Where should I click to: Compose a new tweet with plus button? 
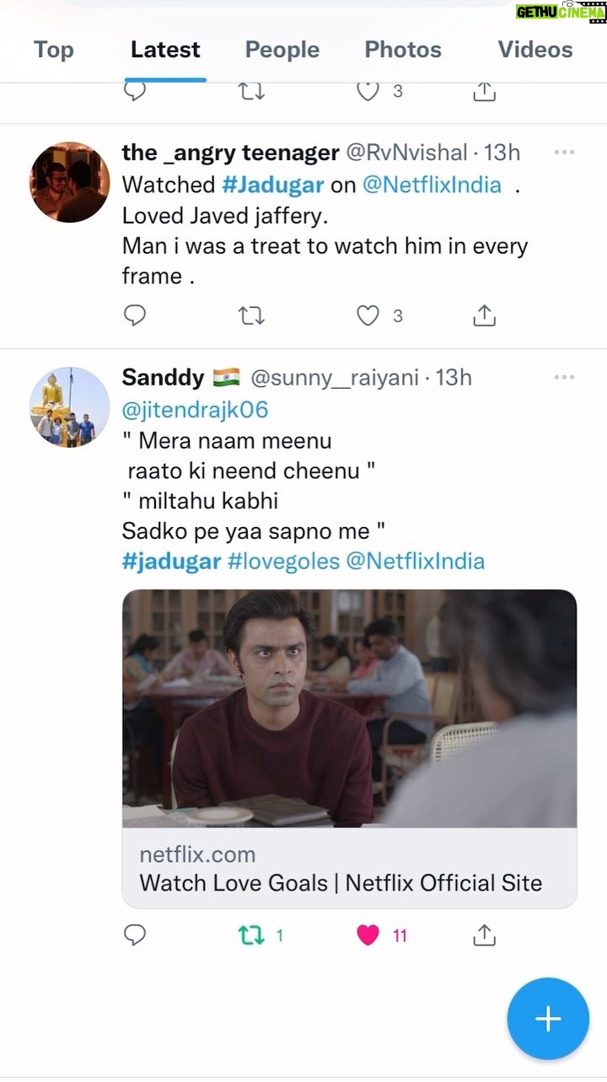click(548, 1019)
